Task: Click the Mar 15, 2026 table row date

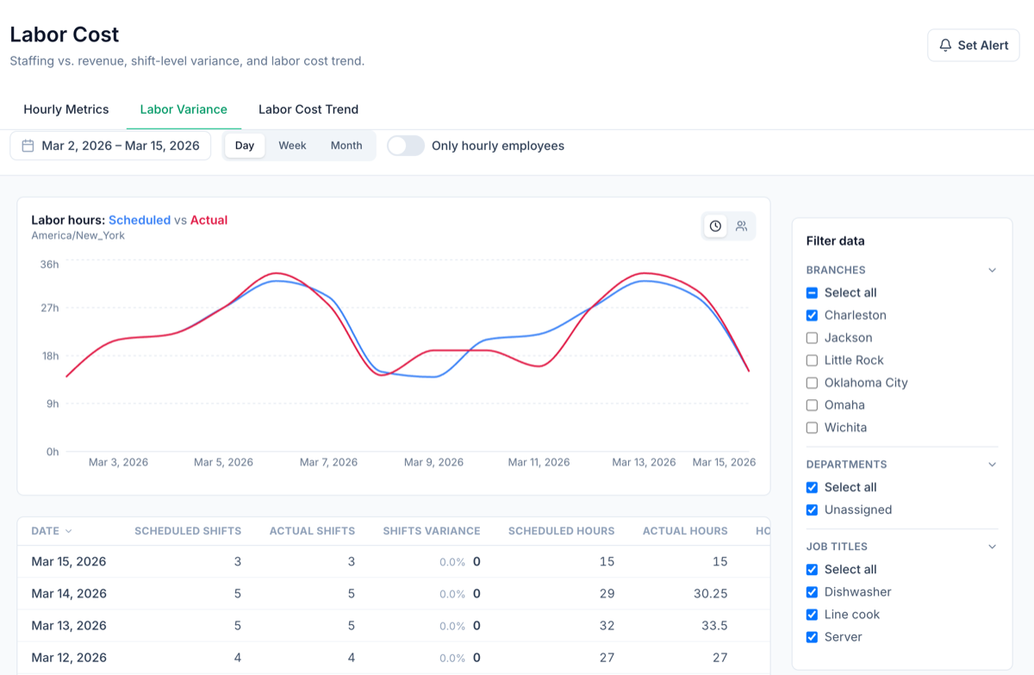Action: [x=69, y=562]
